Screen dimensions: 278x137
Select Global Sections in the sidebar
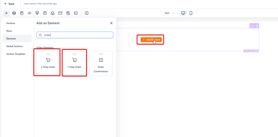click(14, 46)
